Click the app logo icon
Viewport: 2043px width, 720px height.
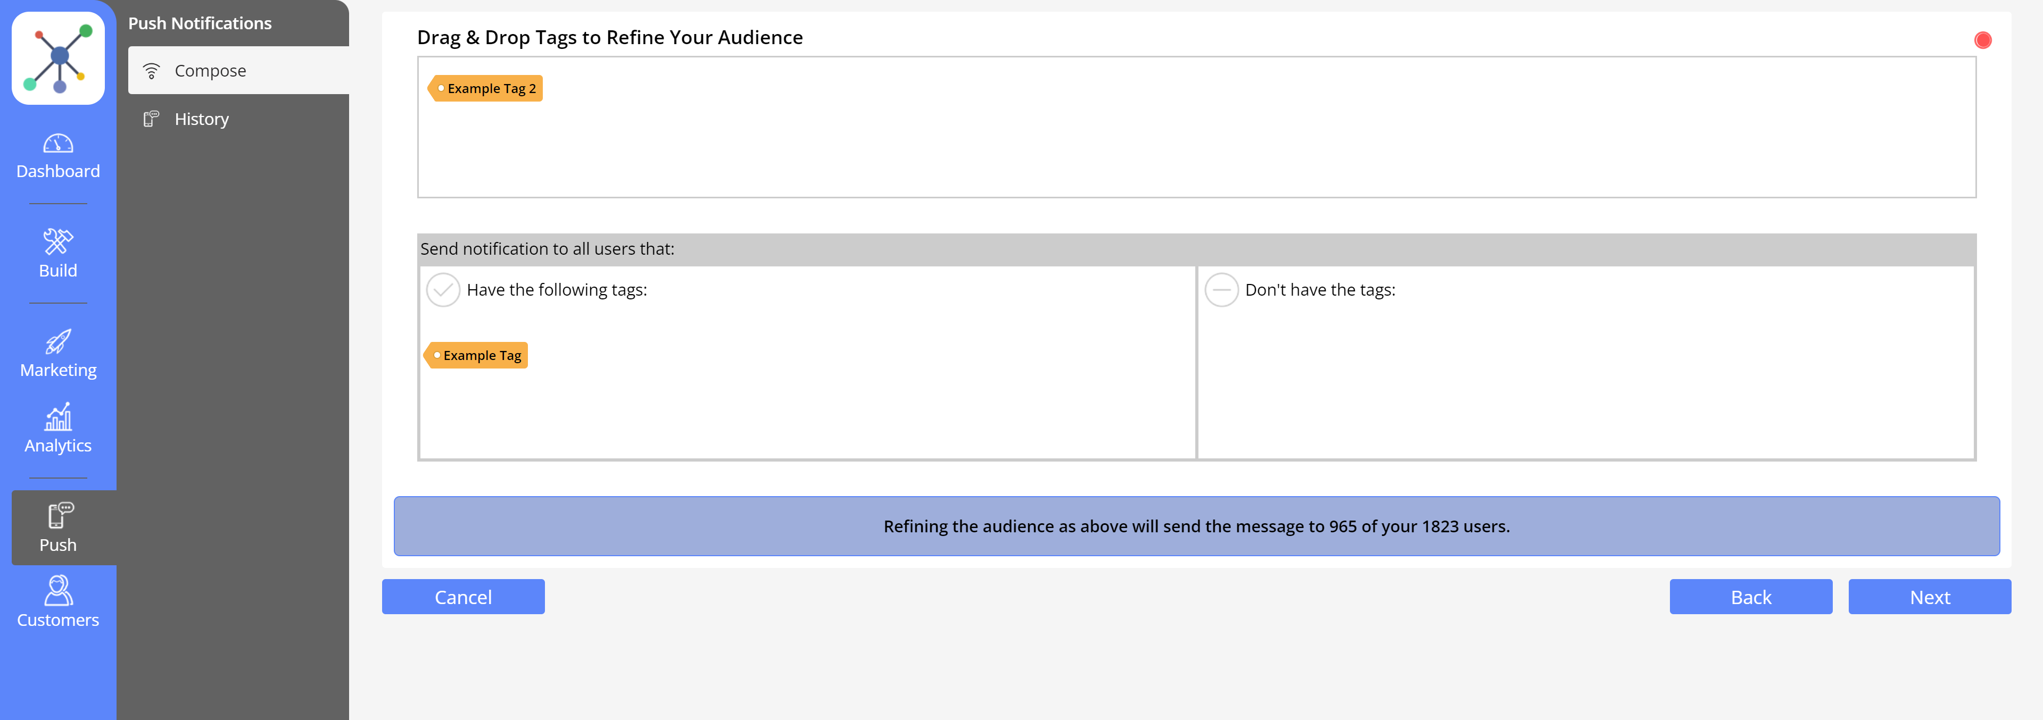tap(58, 58)
